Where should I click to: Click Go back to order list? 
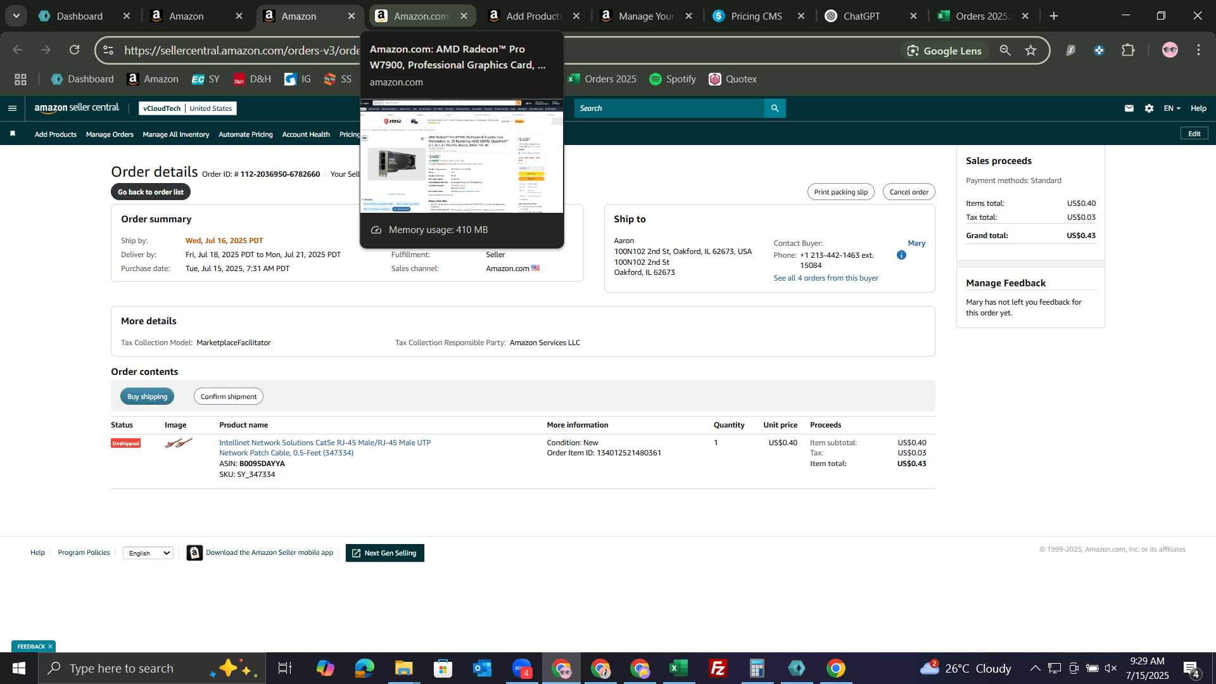(151, 192)
